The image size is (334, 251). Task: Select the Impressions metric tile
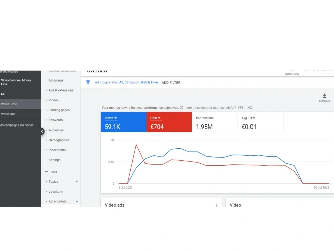(x=215, y=122)
